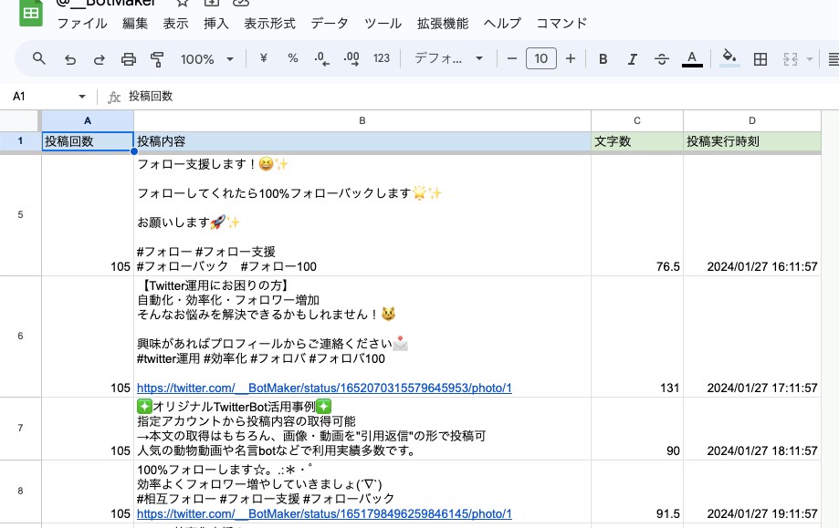Expand the merge cells dropdown arrow

[810, 58]
